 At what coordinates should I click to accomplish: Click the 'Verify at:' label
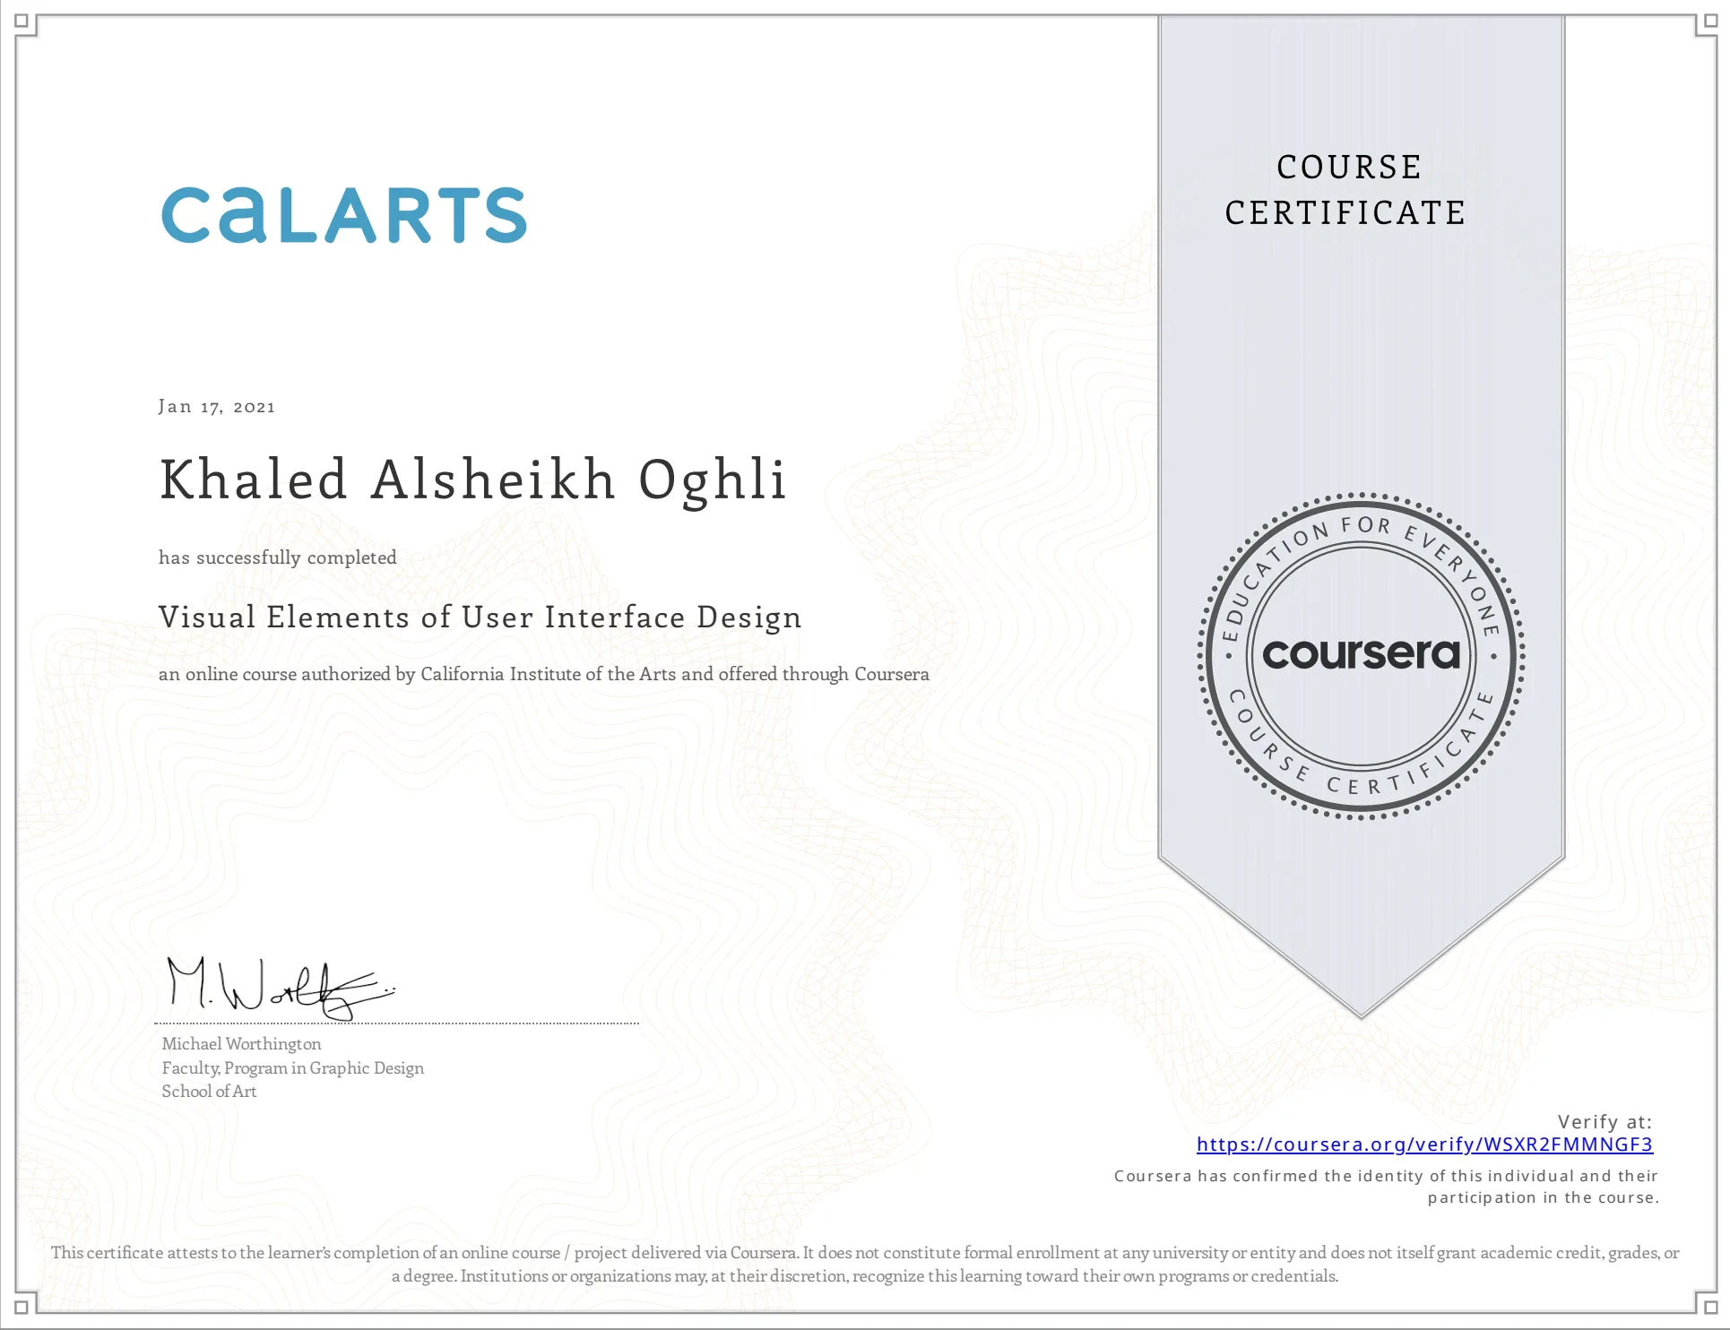pyautogui.click(x=1605, y=1122)
